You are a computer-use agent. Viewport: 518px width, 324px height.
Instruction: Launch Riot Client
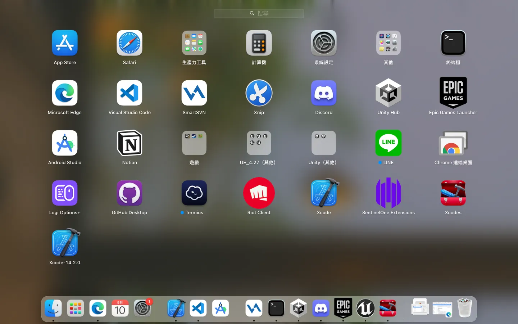259,193
